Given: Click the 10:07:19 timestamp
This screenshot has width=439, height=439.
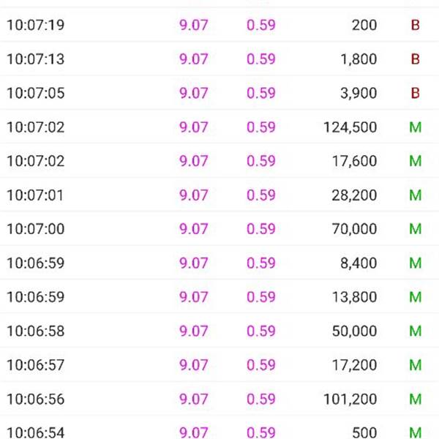Looking at the screenshot, I should [x=35, y=25].
